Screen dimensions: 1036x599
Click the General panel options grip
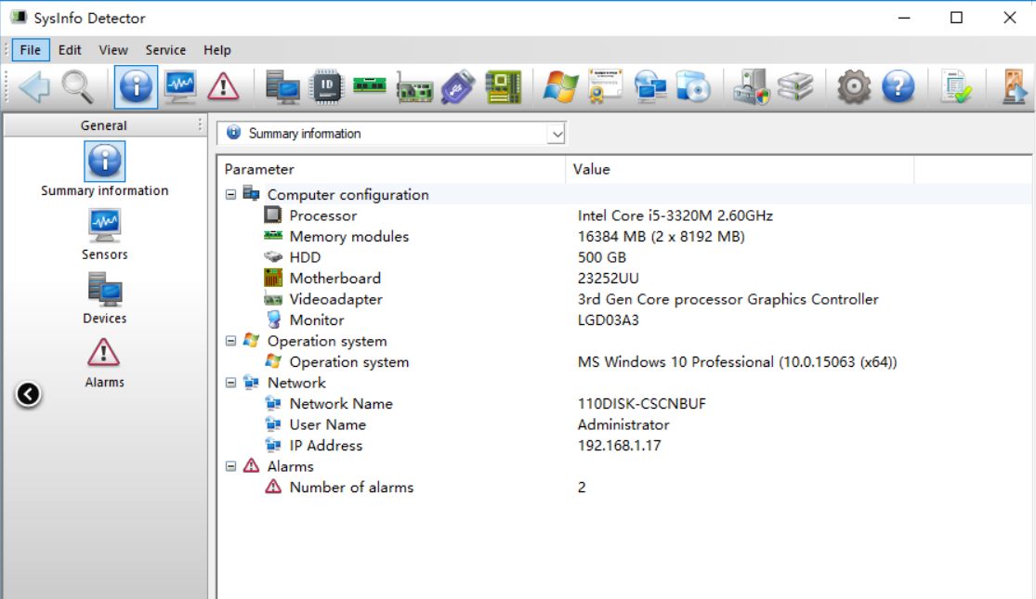(x=200, y=124)
